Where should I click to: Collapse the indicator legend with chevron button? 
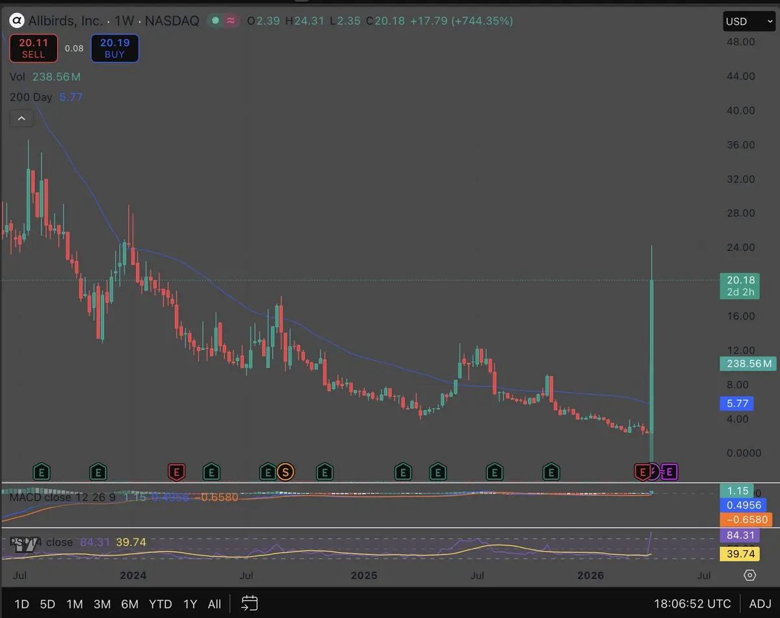(x=21, y=118)
